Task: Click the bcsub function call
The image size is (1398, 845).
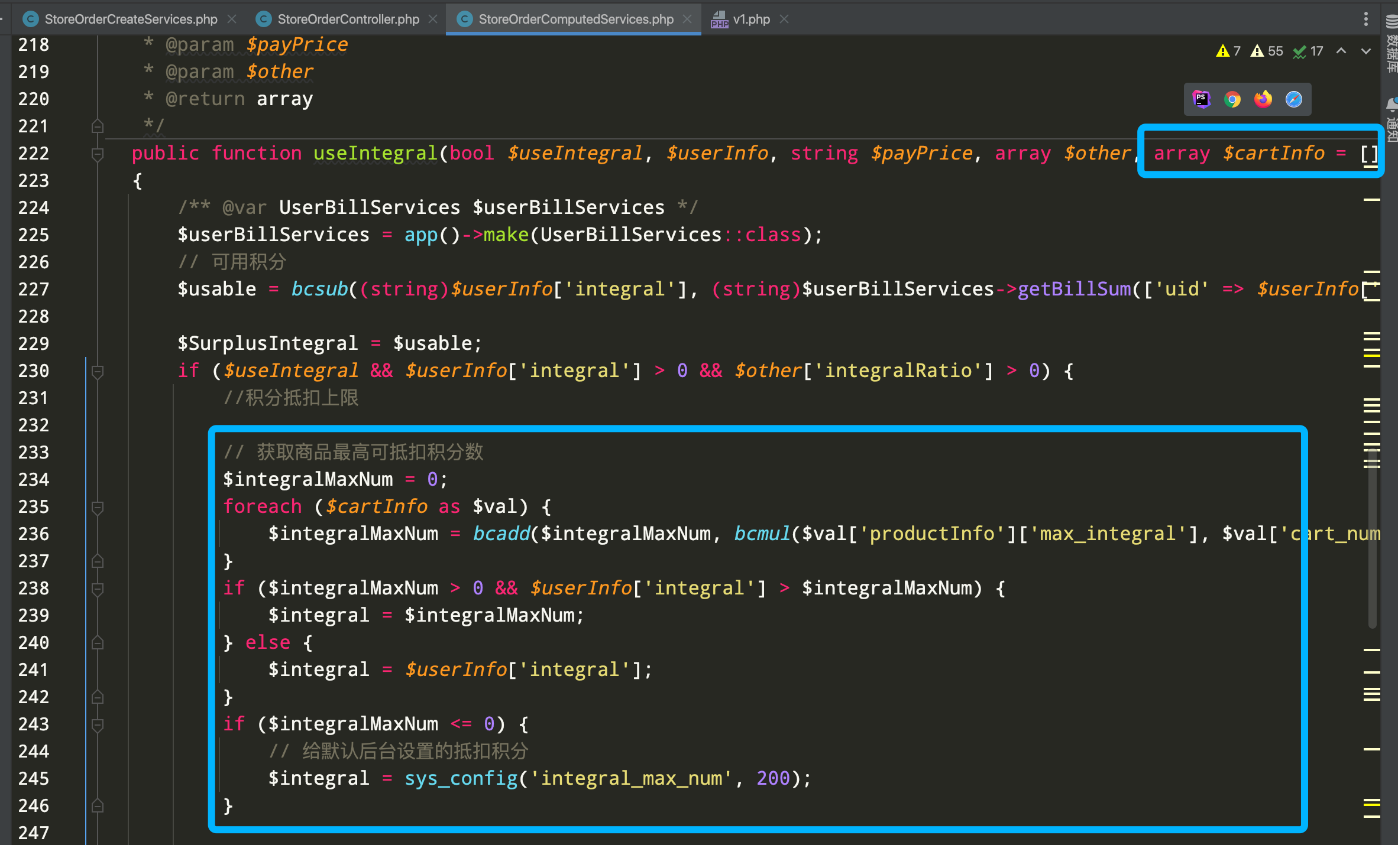Action: (x=319, y=289)
